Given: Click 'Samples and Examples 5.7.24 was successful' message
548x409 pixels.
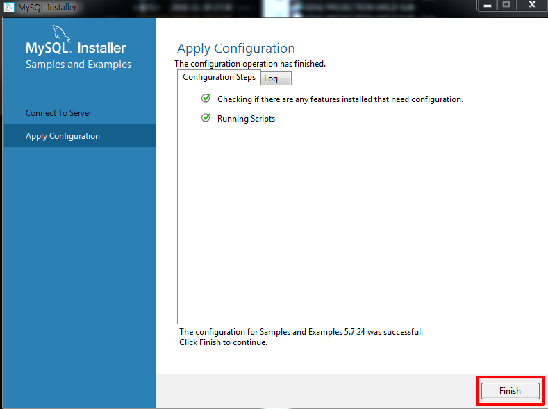Looking at the screenshot, I should (301, 332).
